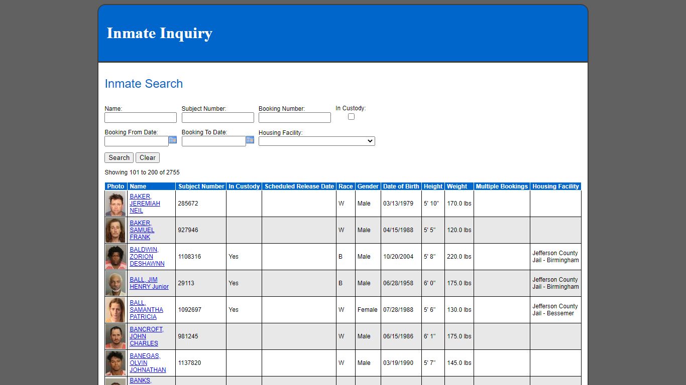686x385 pixels.
Task: Click the Subject Number column header
Action: [x=201, y=186]
